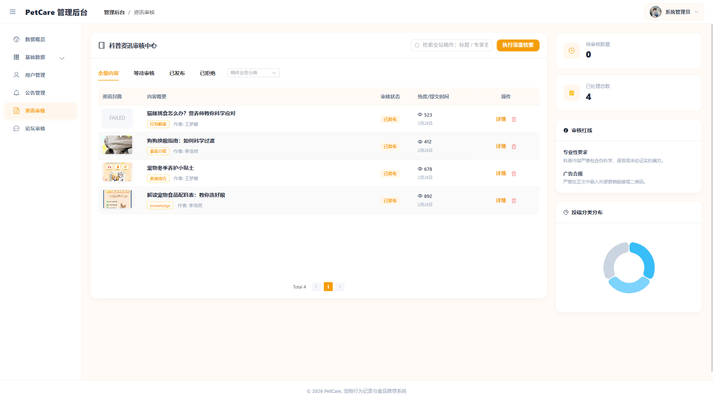Viewport: 713px width, 401px height.
Task: Open 公告管理 in the sidebar
Action: [x=40, y=93]
